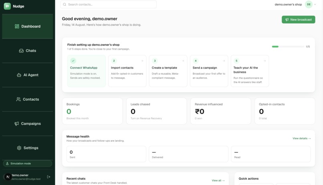Click the N avatar in the sidebar footer
323x185 pixels.
[x=8, y=177]
